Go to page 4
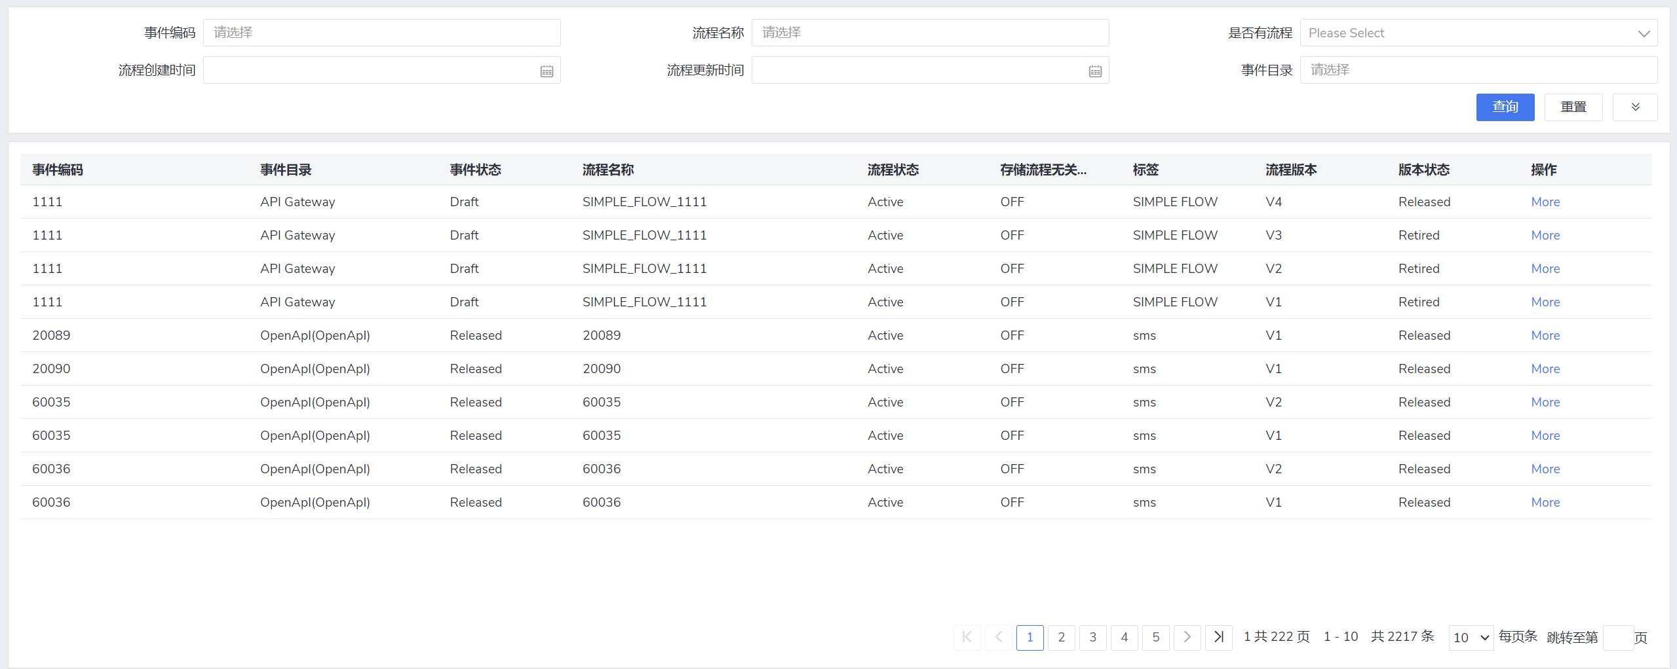Image resolution: width=1677 pixels, height=669 pixels. point(1124,637)
